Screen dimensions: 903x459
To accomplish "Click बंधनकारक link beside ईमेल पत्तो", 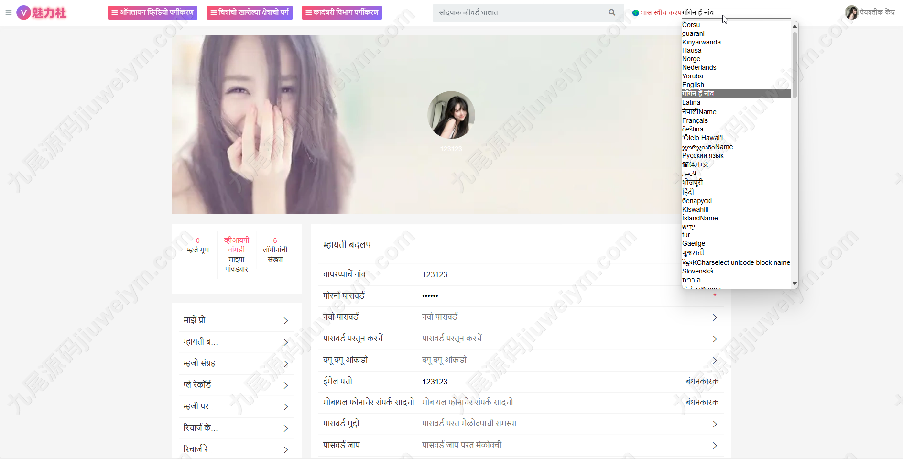I will (x=702, y=382).
